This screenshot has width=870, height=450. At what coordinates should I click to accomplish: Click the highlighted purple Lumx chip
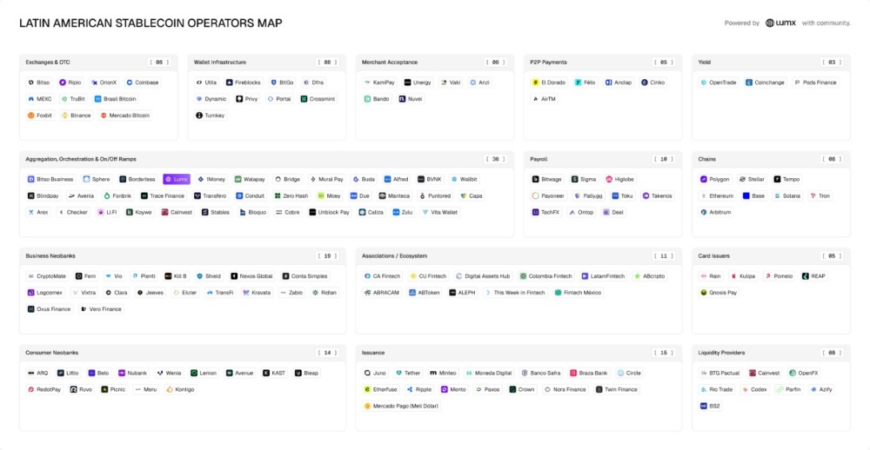tap(177, 180)
